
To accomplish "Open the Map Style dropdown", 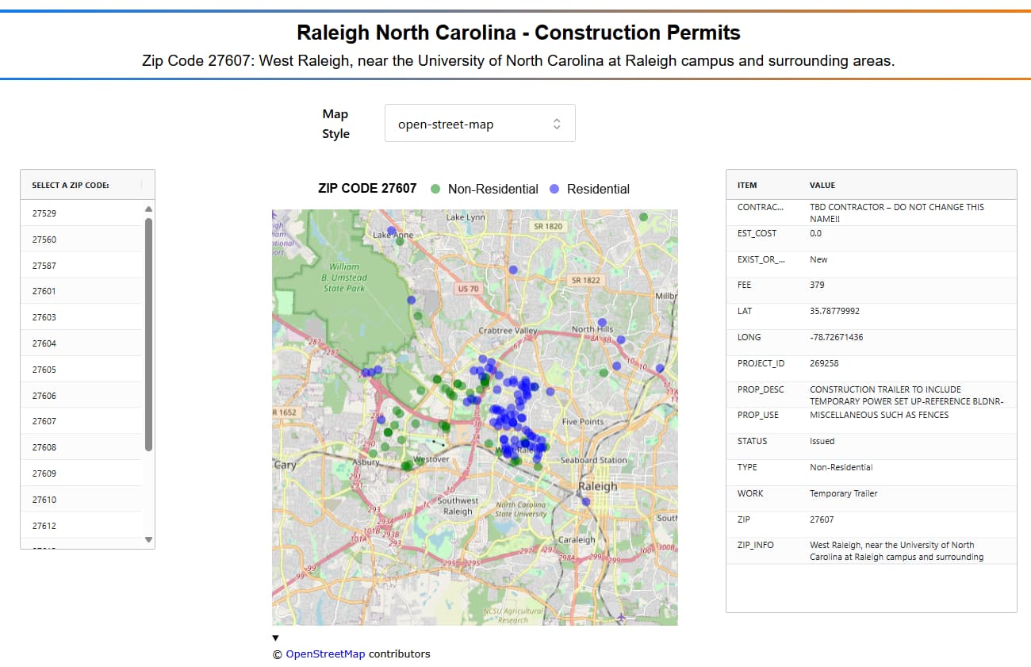I will (480, 124).
